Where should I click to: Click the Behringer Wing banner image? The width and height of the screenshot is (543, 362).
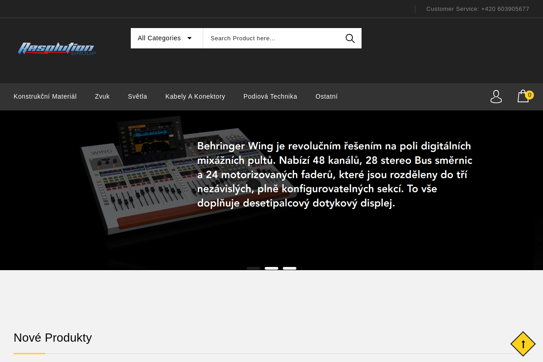tap(271, 190)
